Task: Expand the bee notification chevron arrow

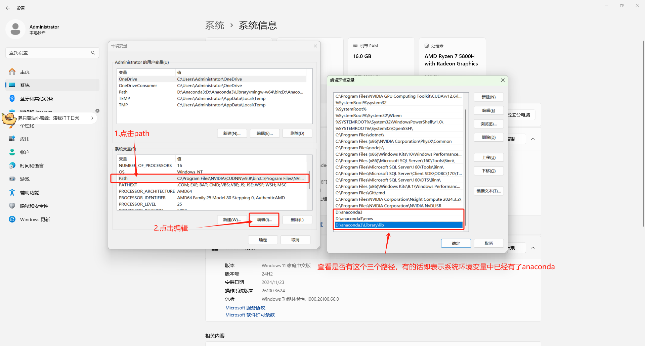Action: pos(92,118)
